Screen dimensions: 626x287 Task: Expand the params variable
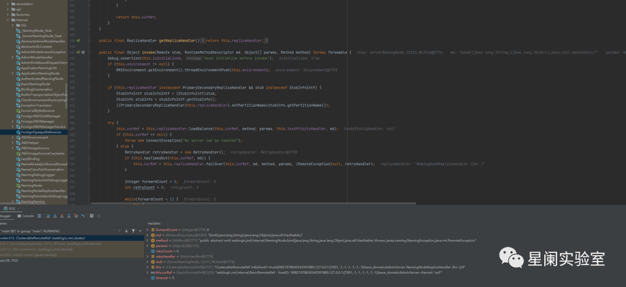pyautogui.click(x=147, y=246)
